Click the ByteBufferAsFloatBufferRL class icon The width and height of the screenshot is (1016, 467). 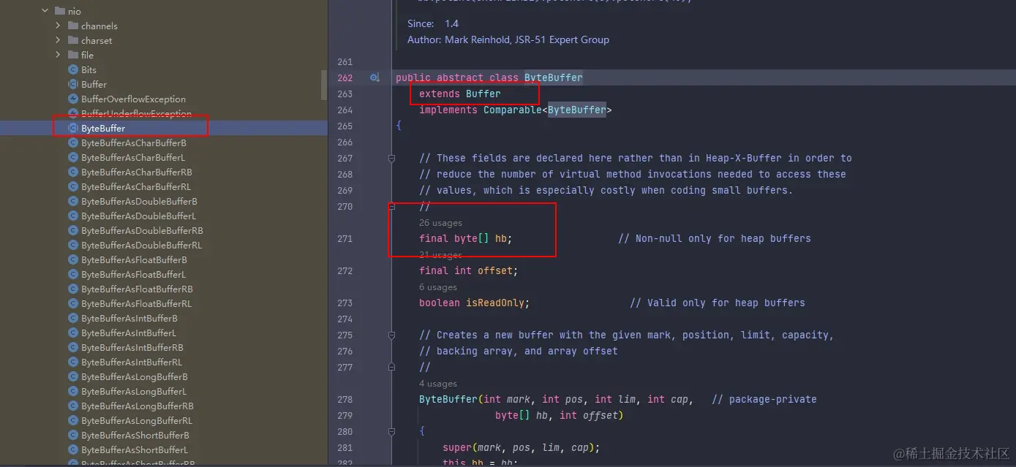point(73,303)
